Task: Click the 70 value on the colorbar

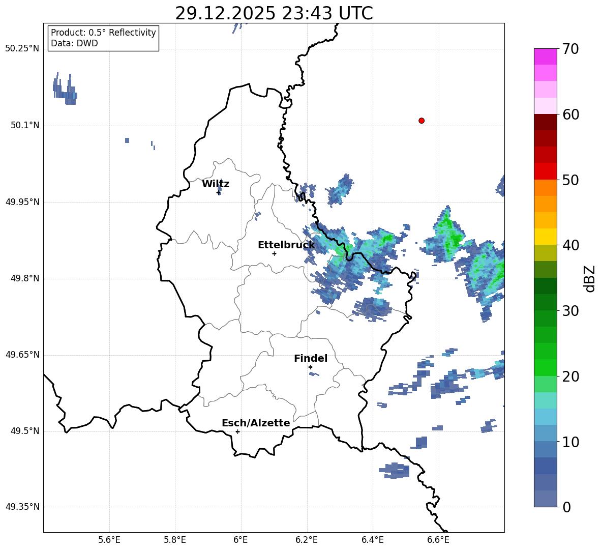Action: (570, 49)
